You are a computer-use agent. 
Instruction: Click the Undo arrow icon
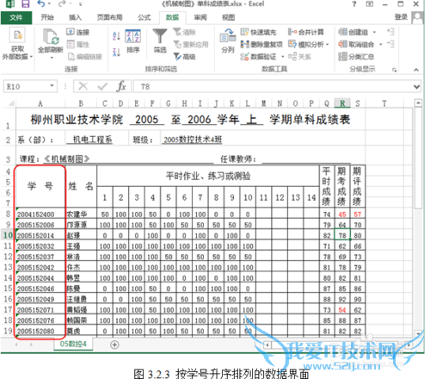(x=41, y=3)
